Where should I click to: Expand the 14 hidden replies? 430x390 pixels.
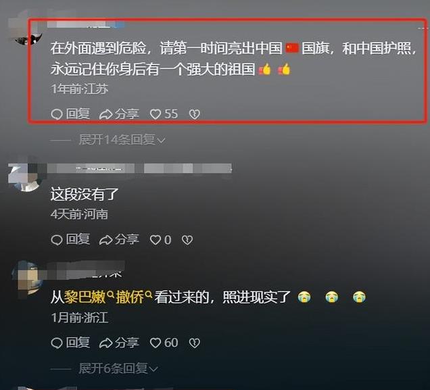pos(122,140)
